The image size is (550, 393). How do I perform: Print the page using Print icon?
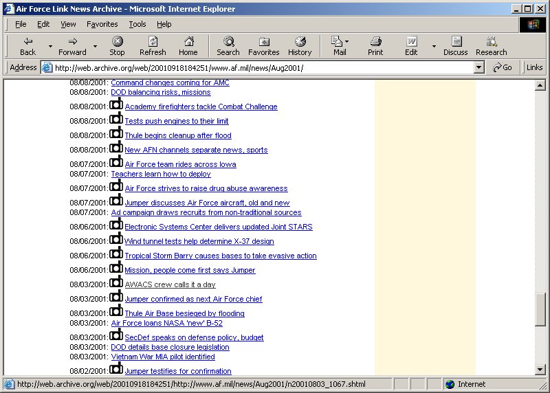click(375, 46)
